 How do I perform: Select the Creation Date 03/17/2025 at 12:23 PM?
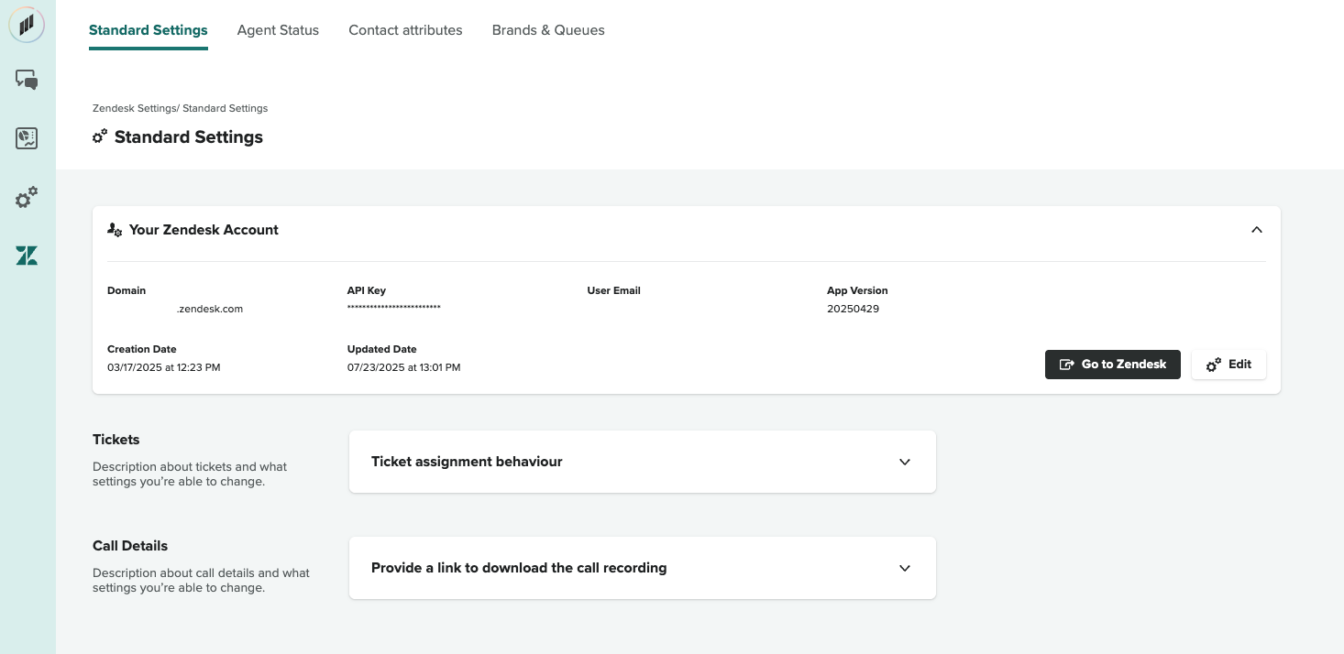164,367
